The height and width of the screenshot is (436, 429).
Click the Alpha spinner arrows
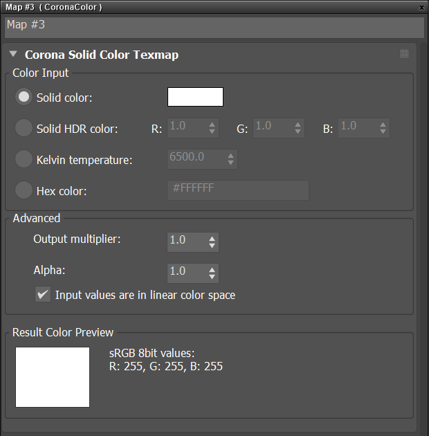(x=212, y=273)
